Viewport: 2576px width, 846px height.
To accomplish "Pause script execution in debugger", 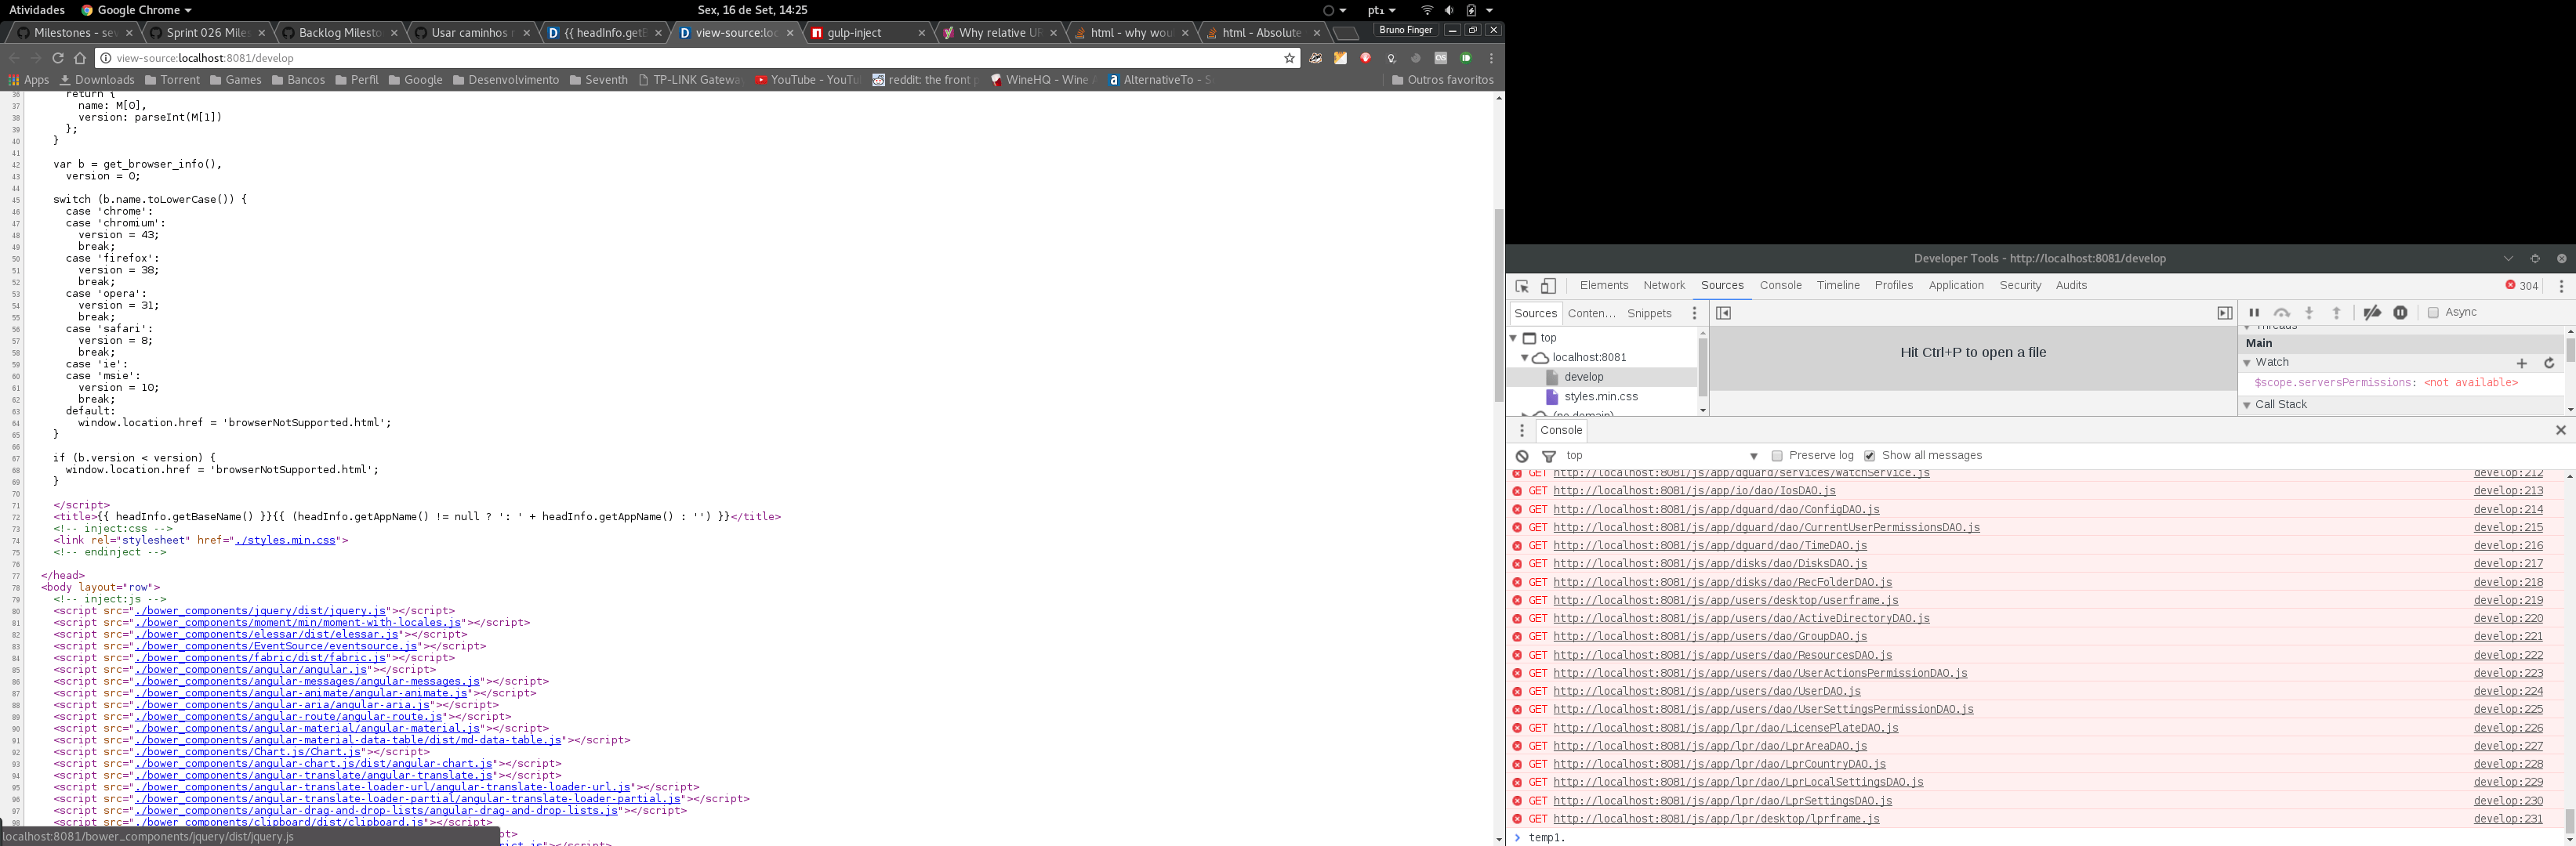I will point(2254,313).
